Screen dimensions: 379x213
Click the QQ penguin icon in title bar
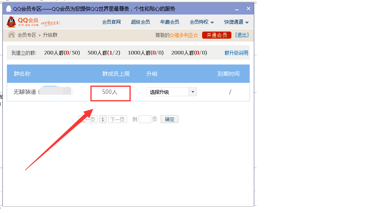click(9, 9)
